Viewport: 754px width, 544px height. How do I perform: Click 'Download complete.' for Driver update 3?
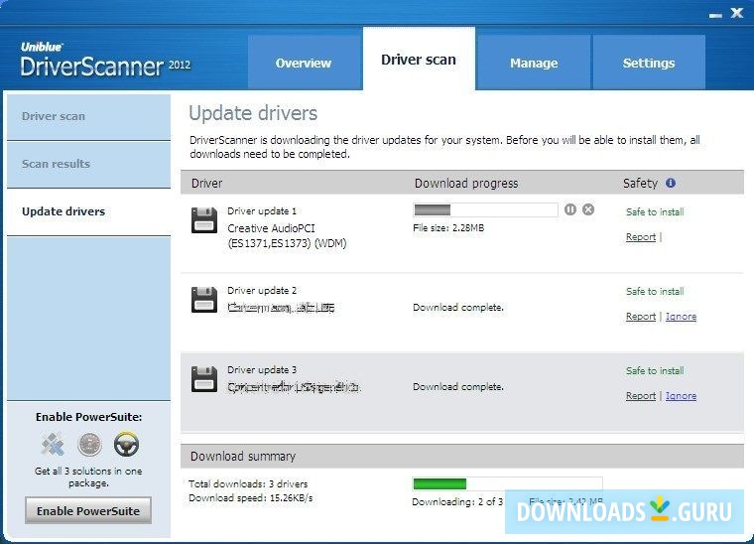pyautogui.click(x=458, y=387)
